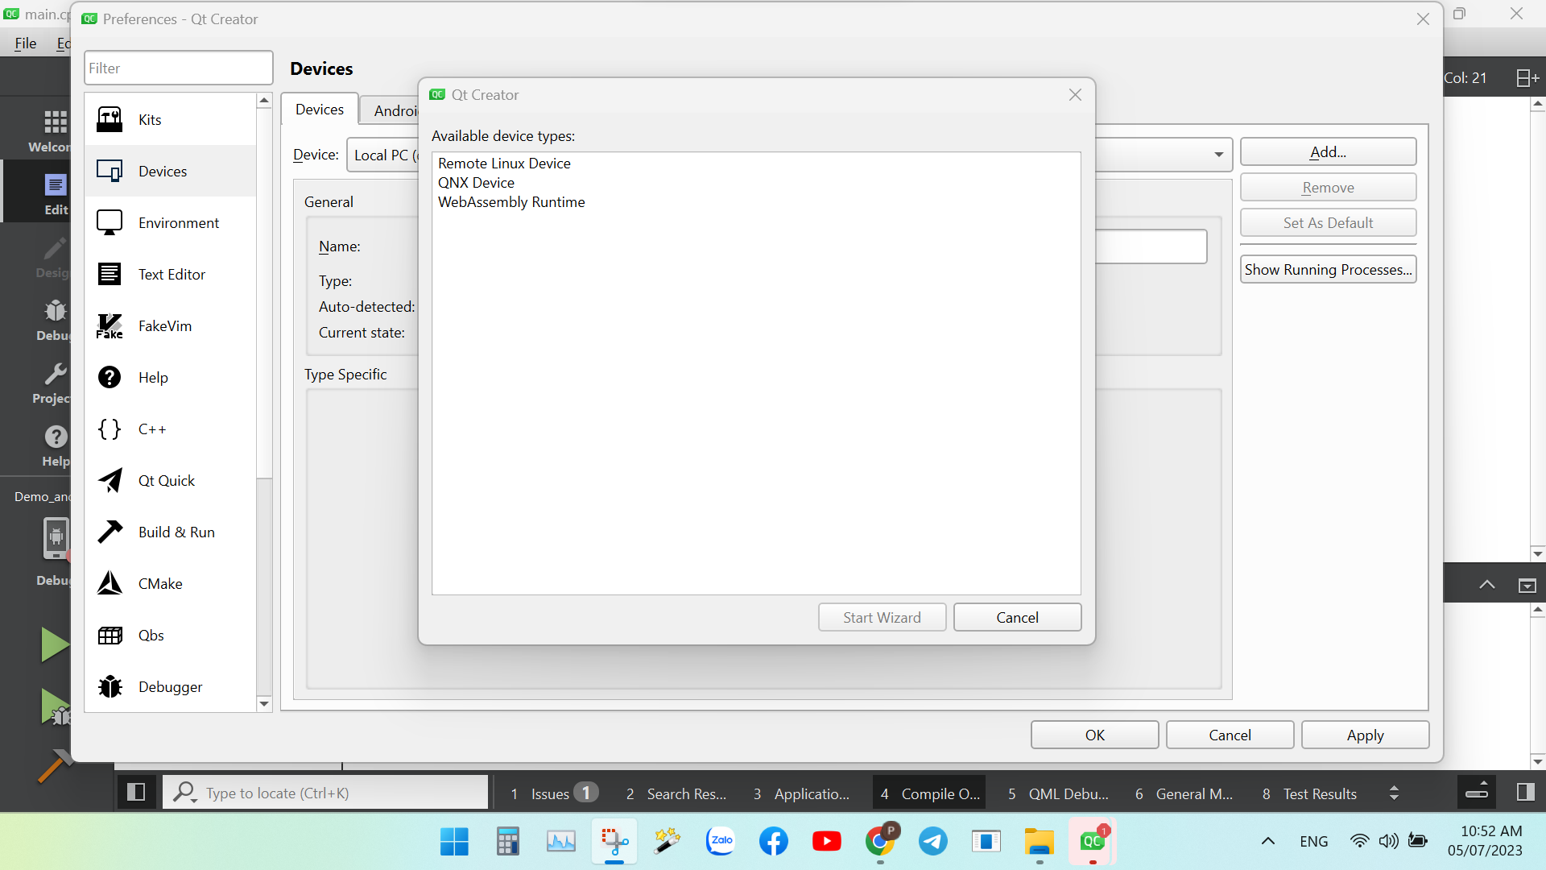
Task: Toggle right sidebar in status bar
Action: [1525, 793]
